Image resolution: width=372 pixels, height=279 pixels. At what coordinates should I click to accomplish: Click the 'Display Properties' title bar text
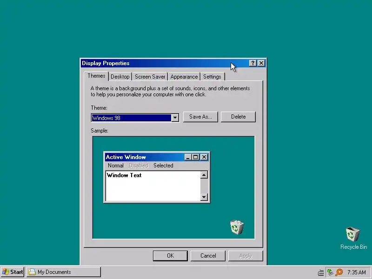106,63
